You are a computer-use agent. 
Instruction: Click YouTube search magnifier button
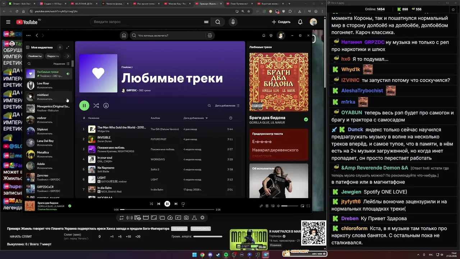point(218,22)
